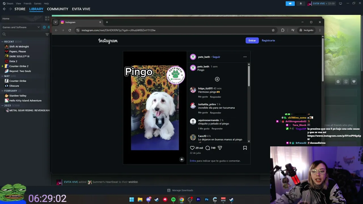The height and width of the screenshot is (204, 363).
Task: Switch to the STORE tab
Action: 20,9
